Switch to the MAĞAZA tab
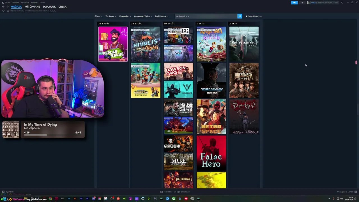This screenshot has height=202, width=359. coord(16,7)
